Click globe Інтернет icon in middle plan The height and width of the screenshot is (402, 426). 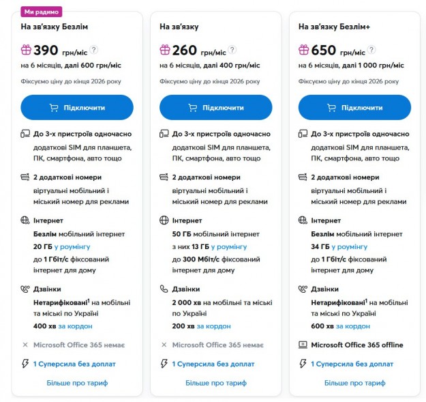(164, 220)
